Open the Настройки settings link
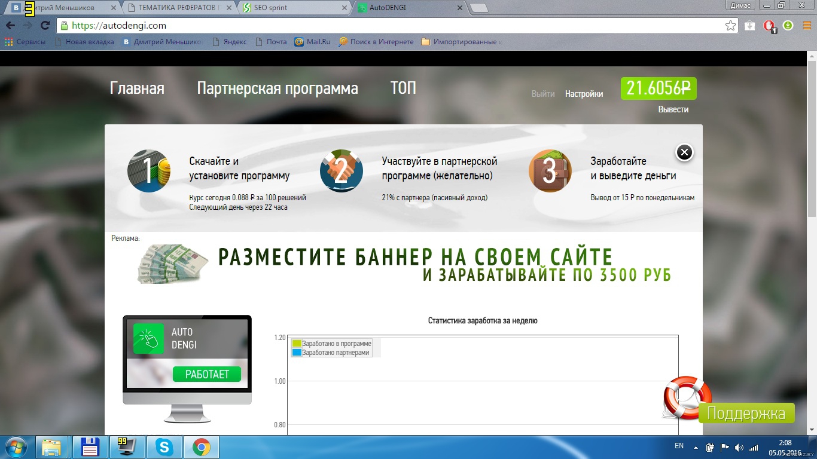The width and height of the screenshot is (817, 459). point(584,94)
